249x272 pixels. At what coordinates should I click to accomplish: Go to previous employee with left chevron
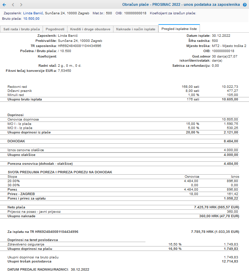13,5
